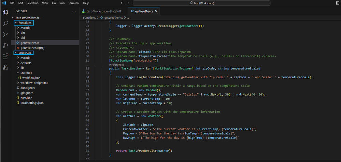The image size is (341, 162).
Task: Open the Extensions view
Action: coord(5,56)
